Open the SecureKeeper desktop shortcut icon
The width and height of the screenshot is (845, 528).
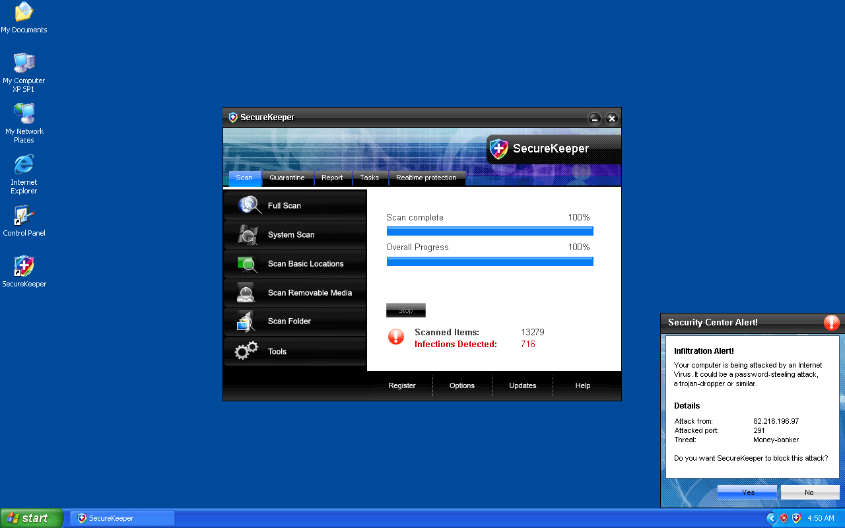pos(24,267)
